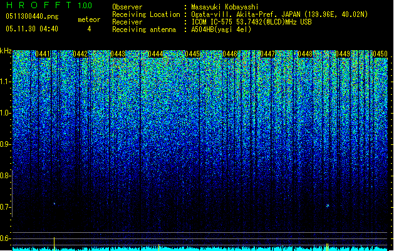Click the 0443 time marker
The width and height of the screenshot is (394, 251).
118,54
